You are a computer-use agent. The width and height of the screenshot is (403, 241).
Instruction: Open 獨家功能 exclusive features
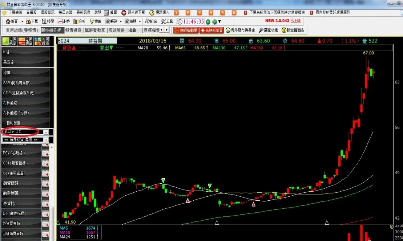point(268,30)
